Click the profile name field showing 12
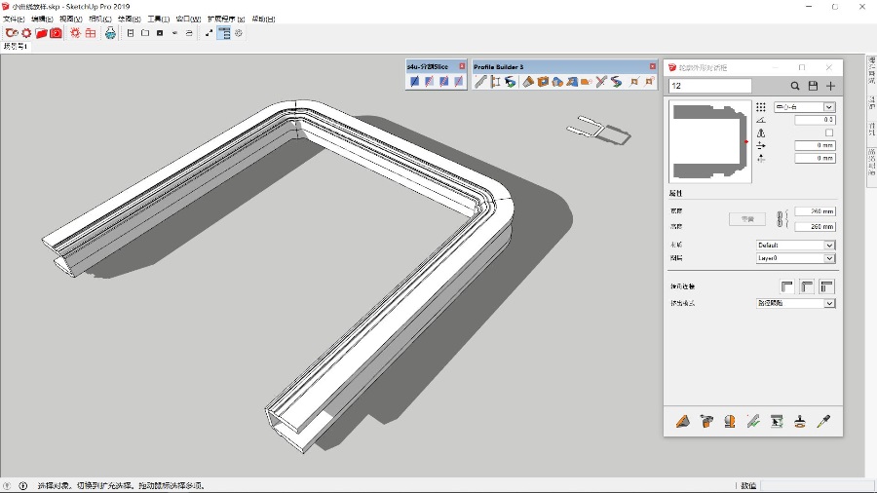Image resolution: width=877 pixels, height=493 pixels. [710, 86]
